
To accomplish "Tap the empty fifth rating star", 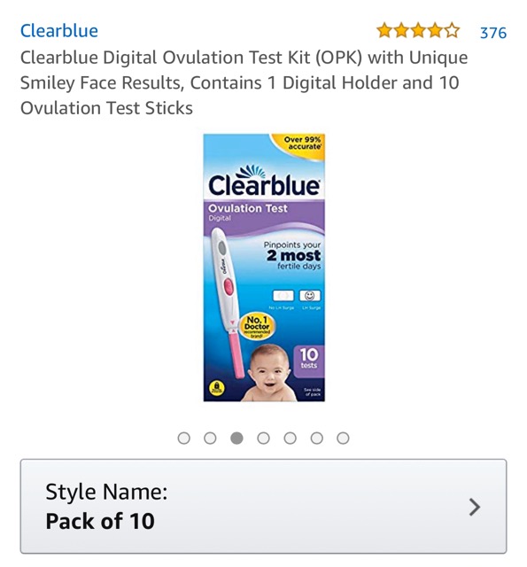I will (452, 30).
